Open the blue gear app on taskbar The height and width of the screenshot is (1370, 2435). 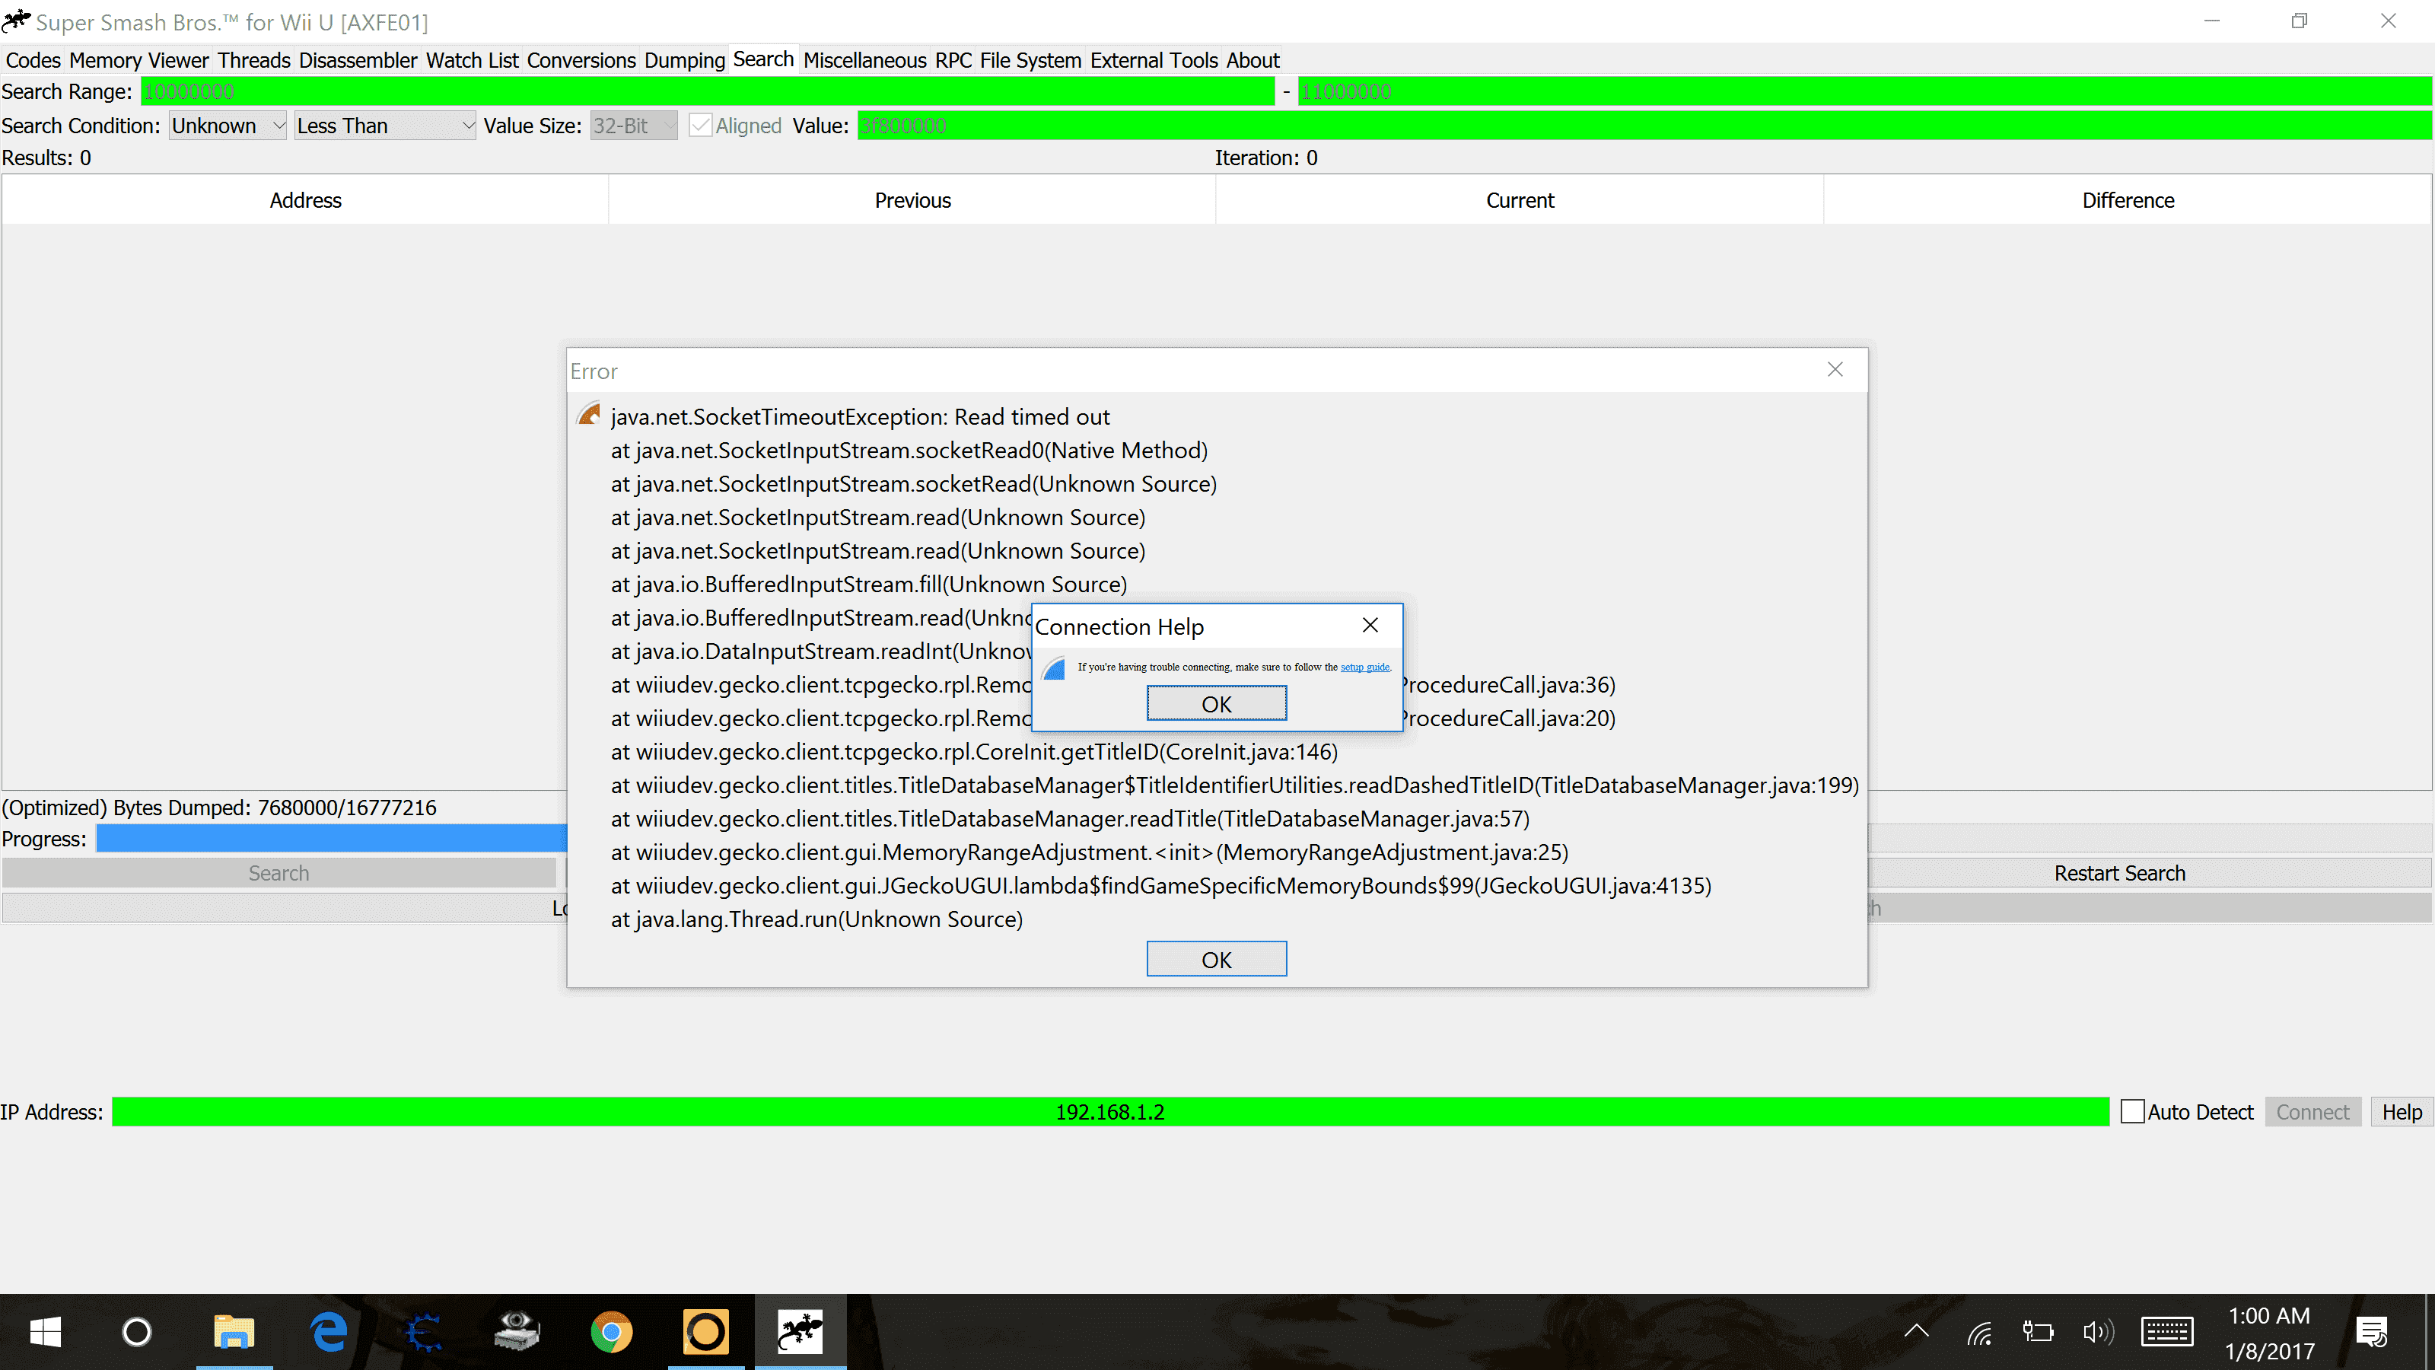[422, 1332]
